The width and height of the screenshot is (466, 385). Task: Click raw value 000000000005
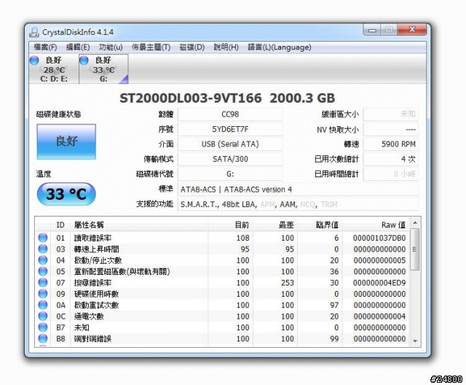point(379,260)
